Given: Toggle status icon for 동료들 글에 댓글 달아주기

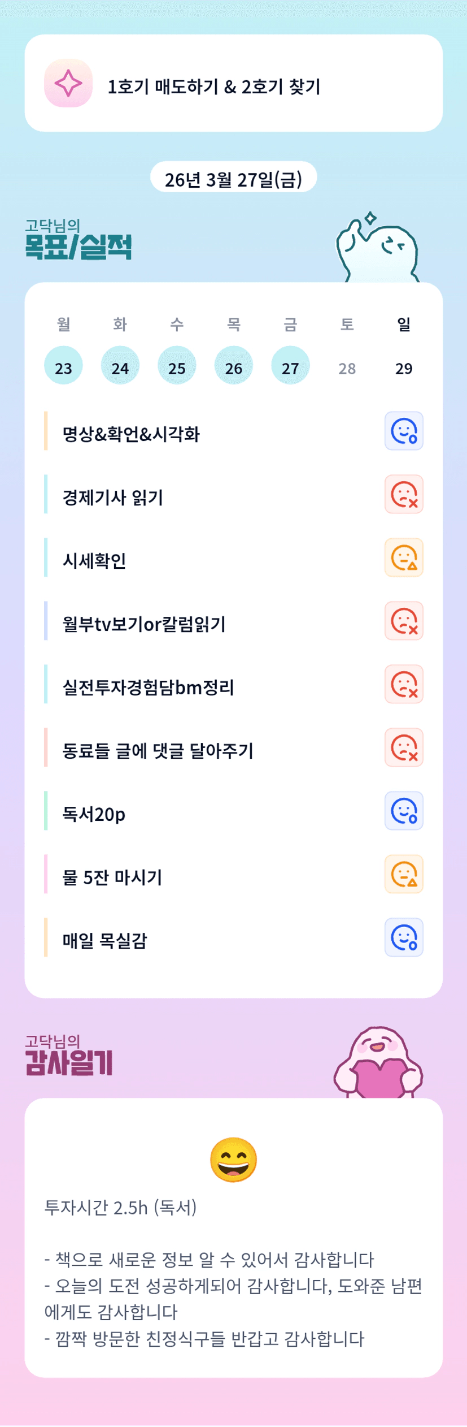Looking at the screenshot, I should pos(404,748).
